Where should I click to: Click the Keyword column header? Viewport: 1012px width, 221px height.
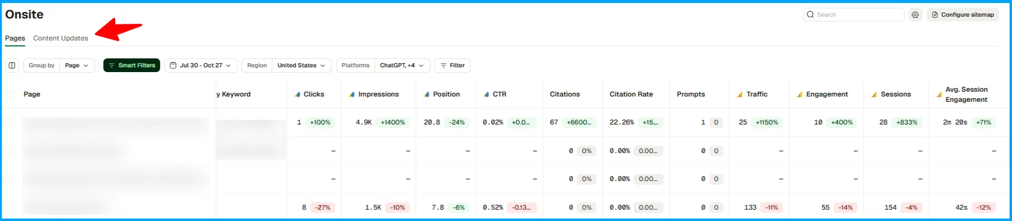tap(233, 94)
